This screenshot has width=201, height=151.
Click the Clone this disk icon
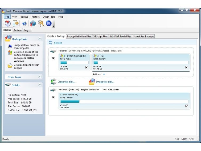click(x=53, y=82)
